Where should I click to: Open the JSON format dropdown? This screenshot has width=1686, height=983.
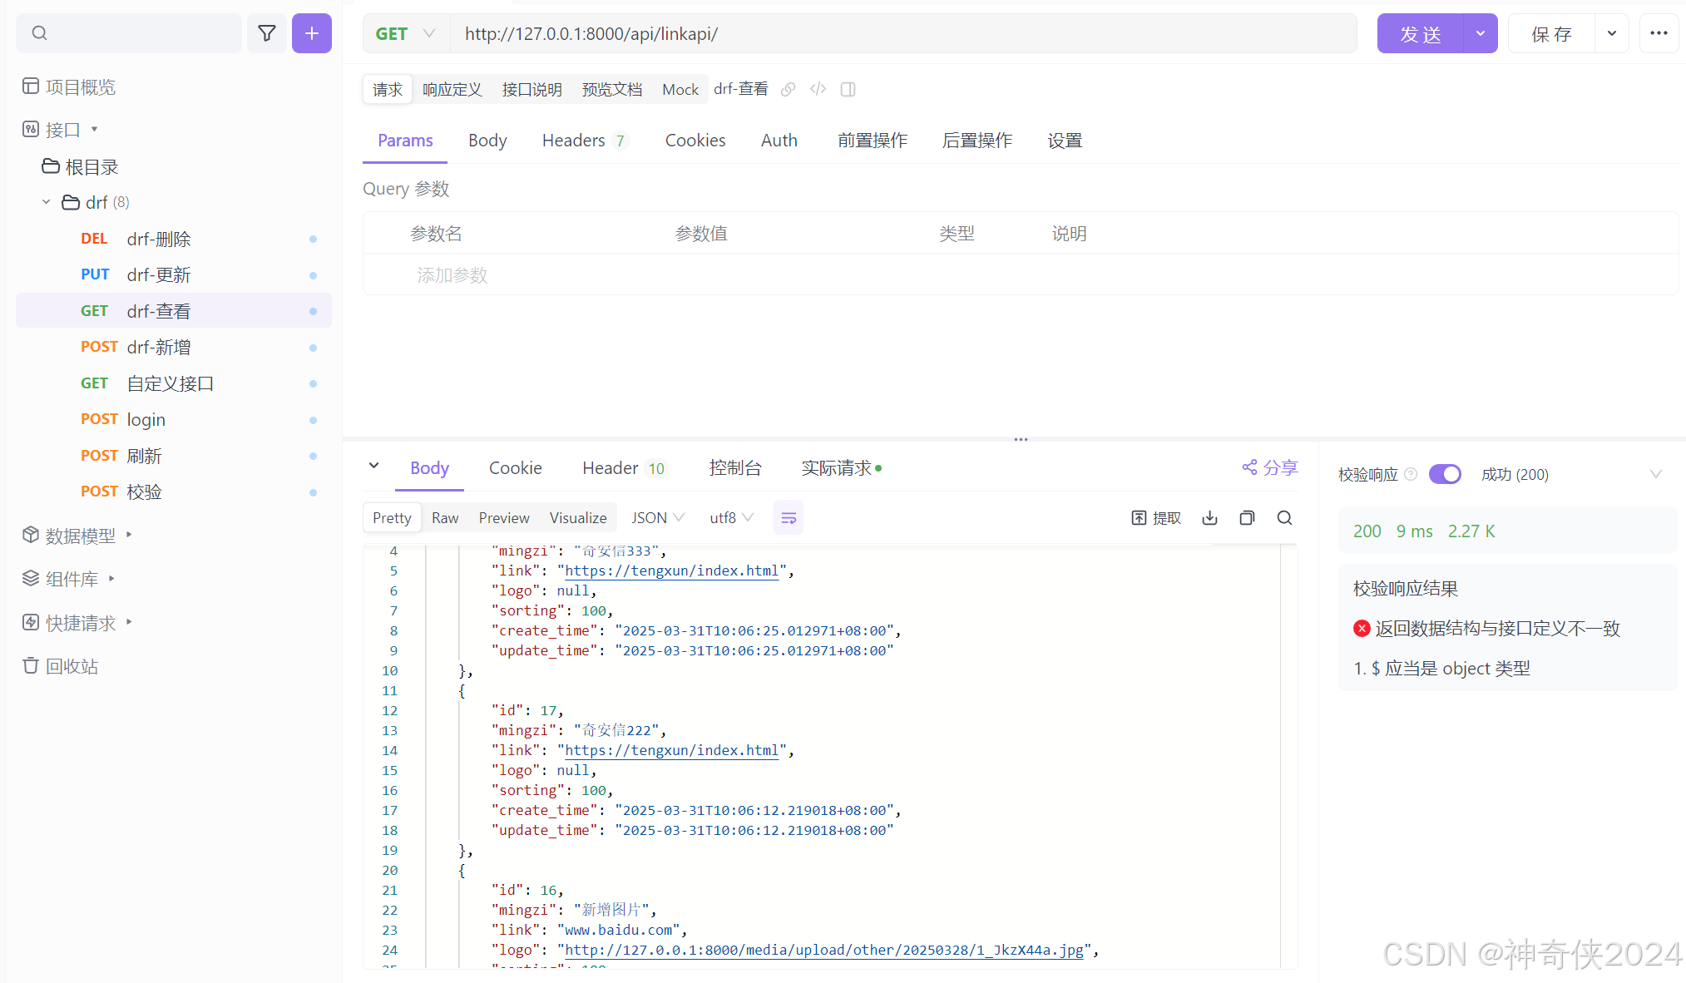click(657, 518)
